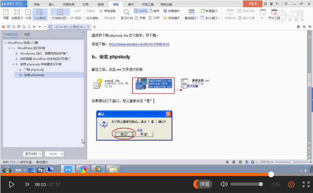The height and width of the screenshot is (193, 313).
Task: Open video player settings gear
Action: (x=291, y=184)
